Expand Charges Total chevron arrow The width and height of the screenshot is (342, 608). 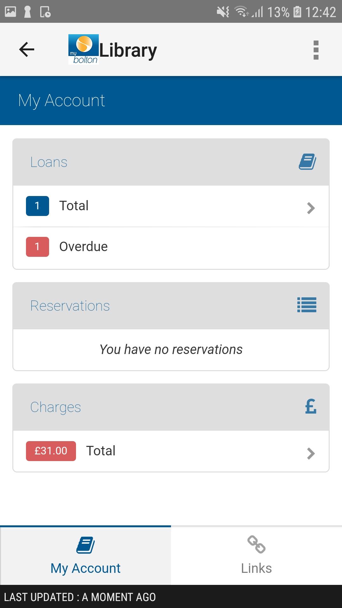point(311,453)
